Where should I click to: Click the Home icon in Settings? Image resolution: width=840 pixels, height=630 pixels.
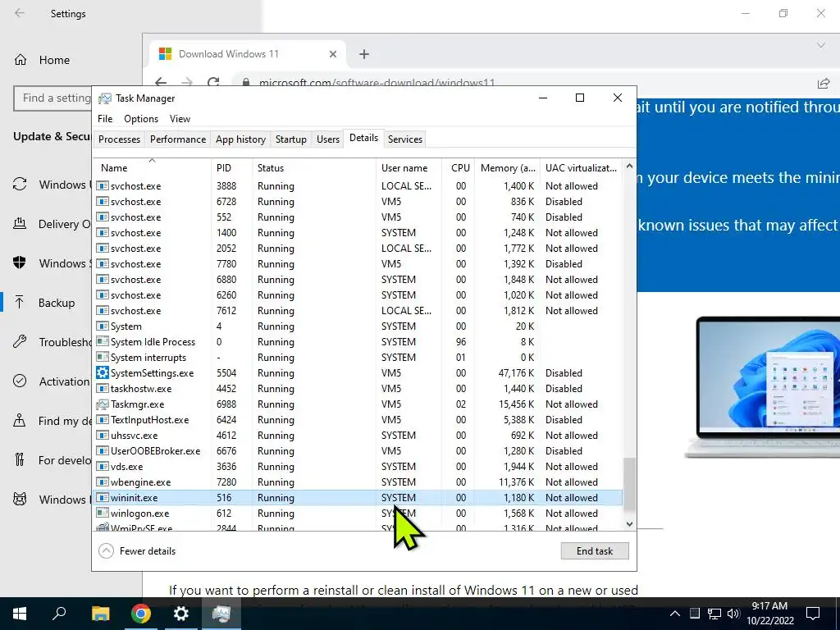point(21,59)
